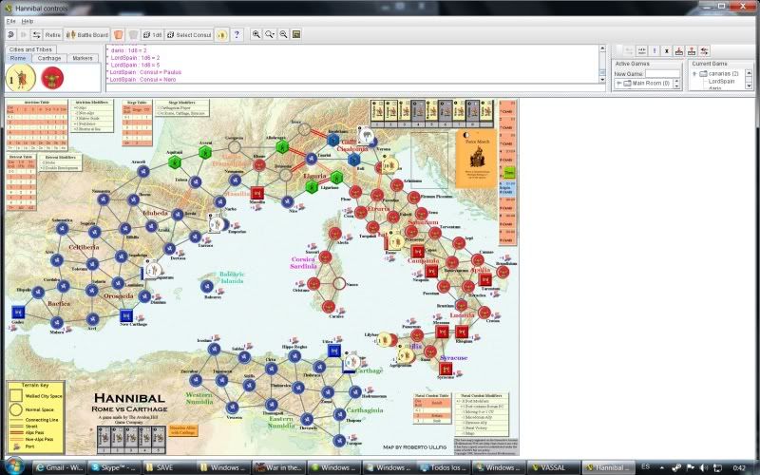Click the Macedon Allies with Carthage marker
Viewport: 760px width, 475px height.
point(183,430)
